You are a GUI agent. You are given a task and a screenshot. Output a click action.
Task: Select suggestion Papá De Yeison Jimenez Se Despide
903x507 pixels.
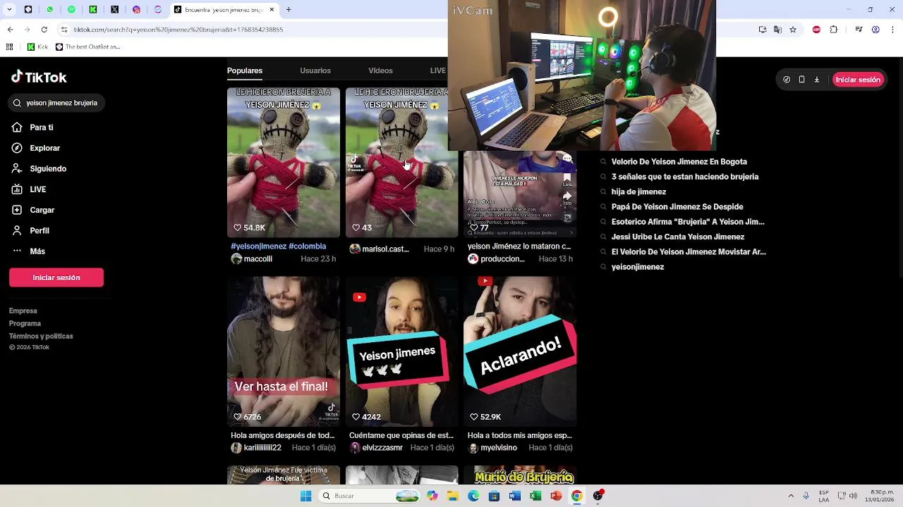(x=677, y=207)
